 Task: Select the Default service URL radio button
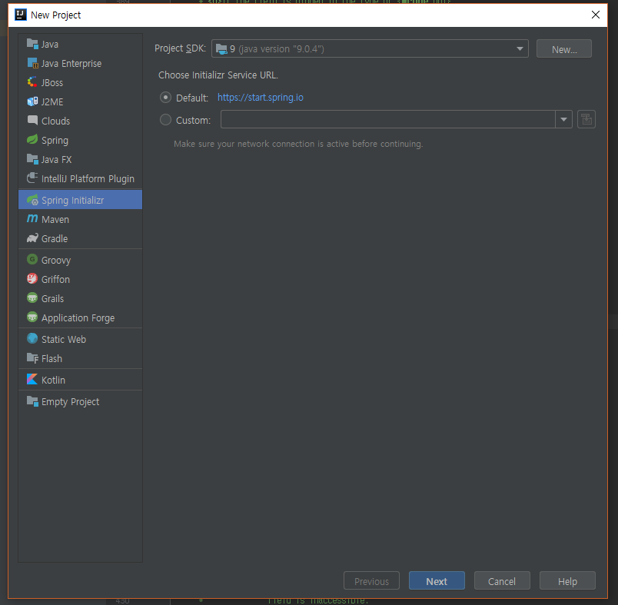click(165, 98)
